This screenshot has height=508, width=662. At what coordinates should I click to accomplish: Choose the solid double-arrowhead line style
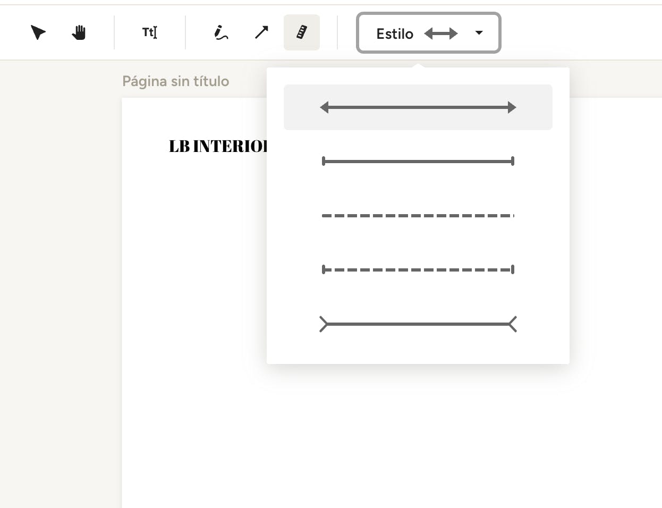(x=418, y=107)
